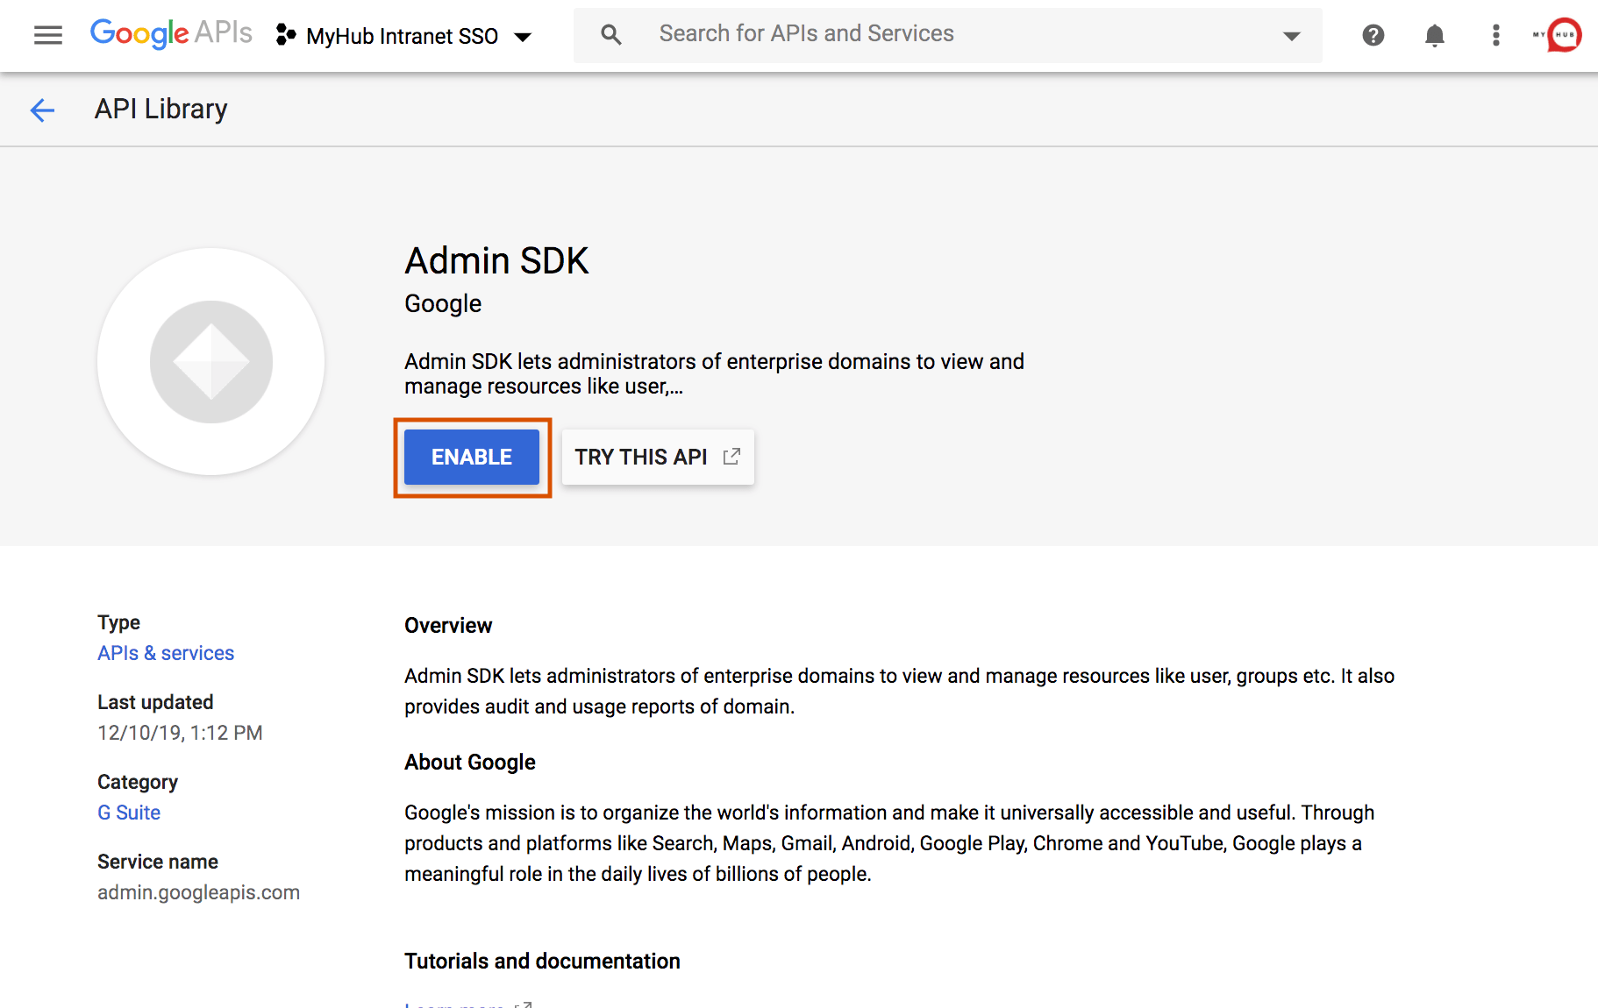Image resolution: width=1598 pixels, height=1008 pixels.
Task: Click the TRY THIS API button
Action: (641, 457)
